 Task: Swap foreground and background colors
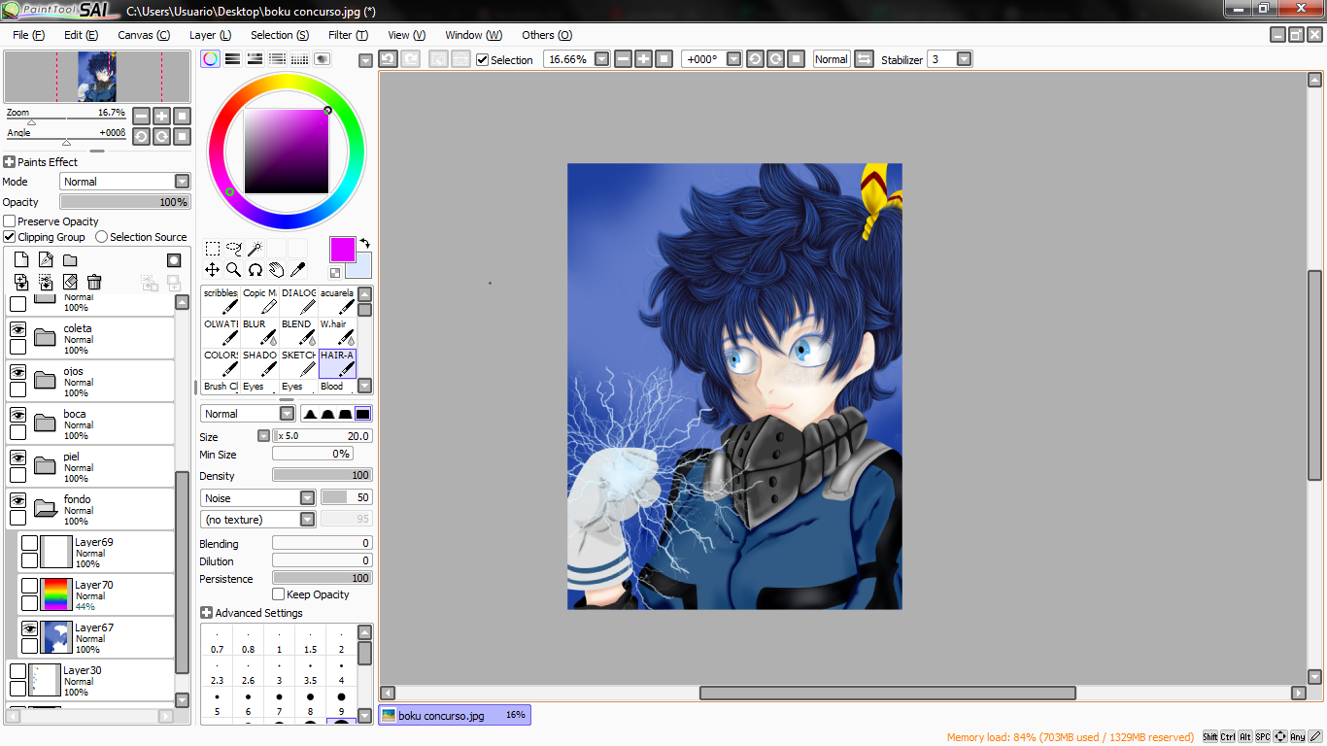coord(364,243)
